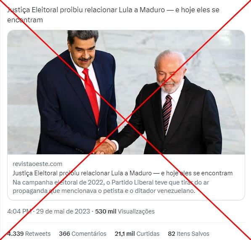Open the 366 Comentários list
251x240 pixels.
coord(82,234)
